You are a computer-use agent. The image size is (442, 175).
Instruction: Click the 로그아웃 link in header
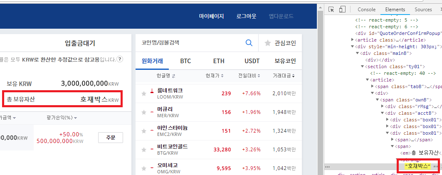(x=246, y=17)
